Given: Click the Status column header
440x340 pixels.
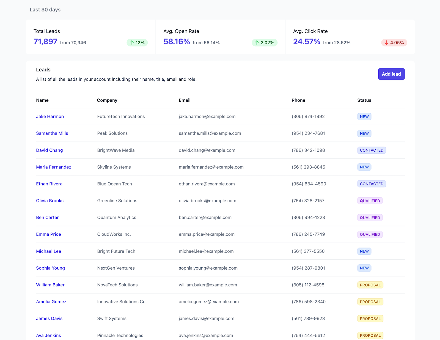Looking at the screenshot, I should point(364,100).
